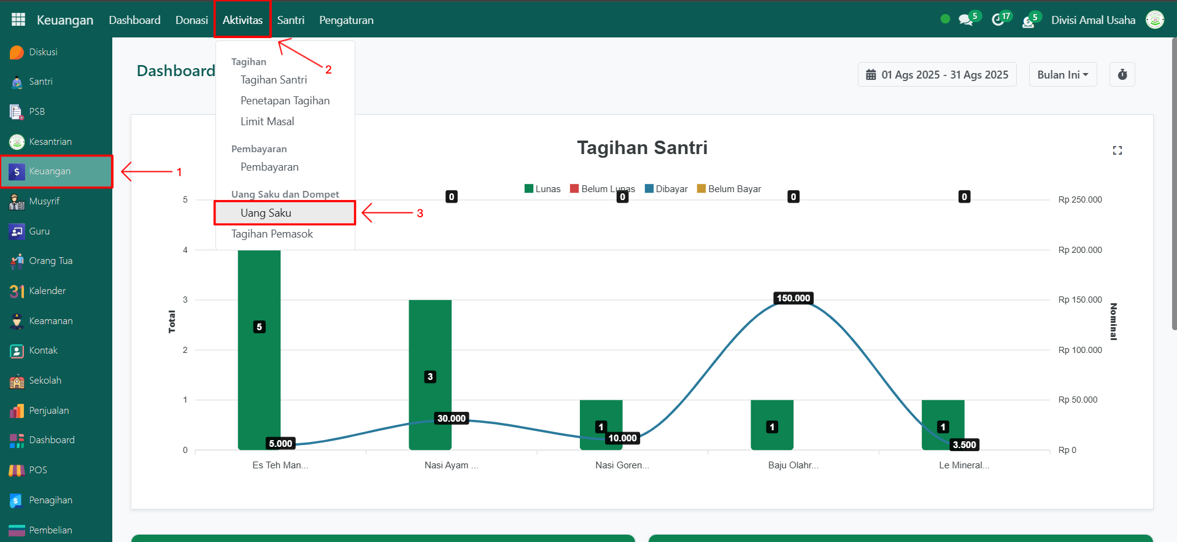This screenshot has height=542, width=1177.
Task: Click the activity clock icon with badge 17
Action: 998,20
